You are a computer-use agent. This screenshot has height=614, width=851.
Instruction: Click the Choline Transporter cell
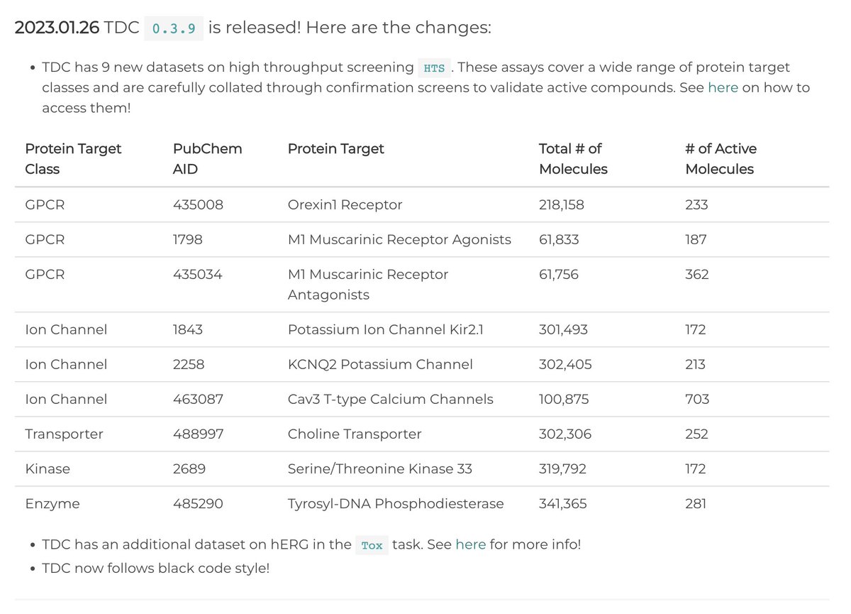coord(355,434)
